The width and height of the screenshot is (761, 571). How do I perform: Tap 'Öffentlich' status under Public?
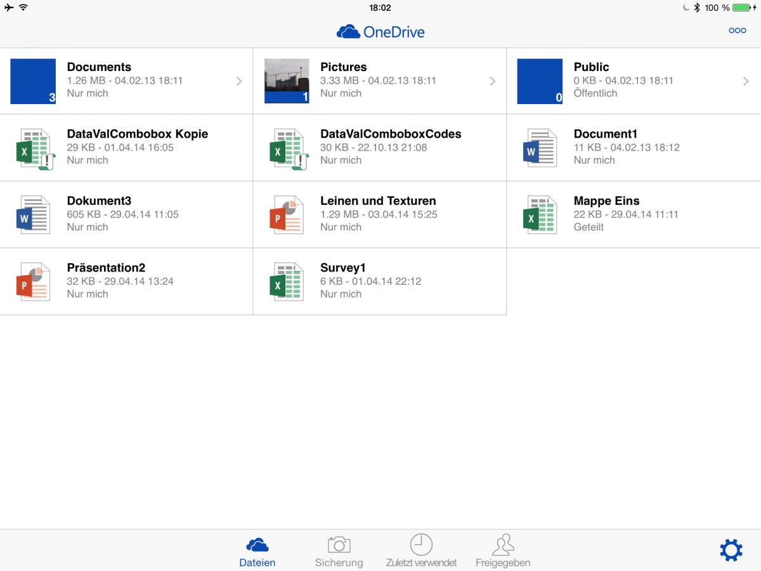tap(595, 93)
